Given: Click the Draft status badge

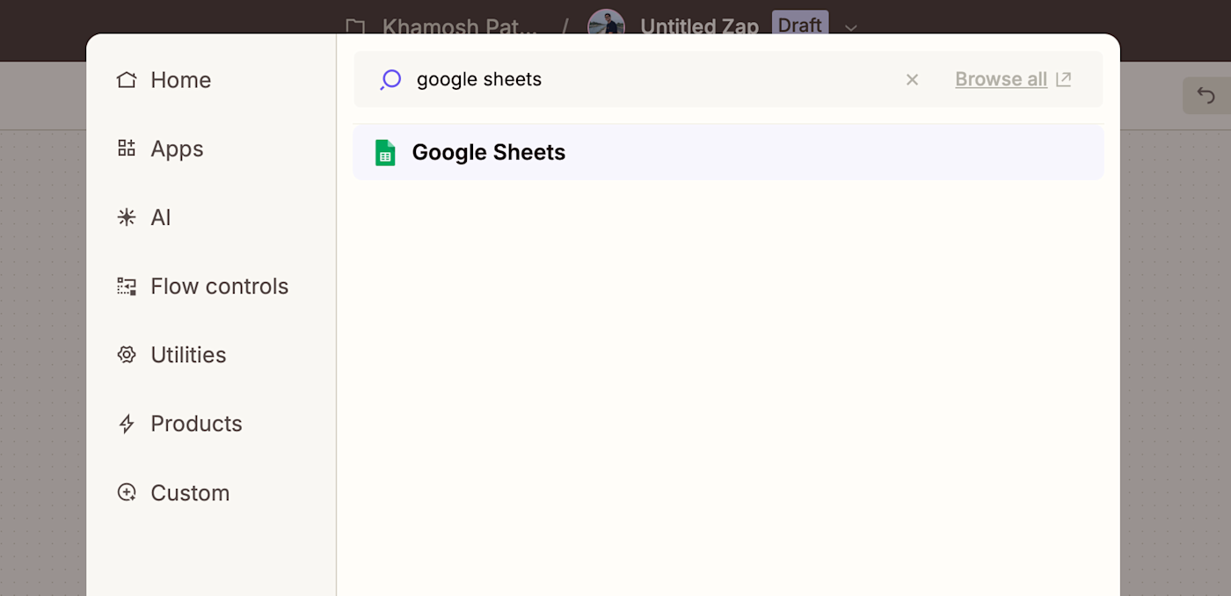Looking at the screenshot, I should 800,25.
